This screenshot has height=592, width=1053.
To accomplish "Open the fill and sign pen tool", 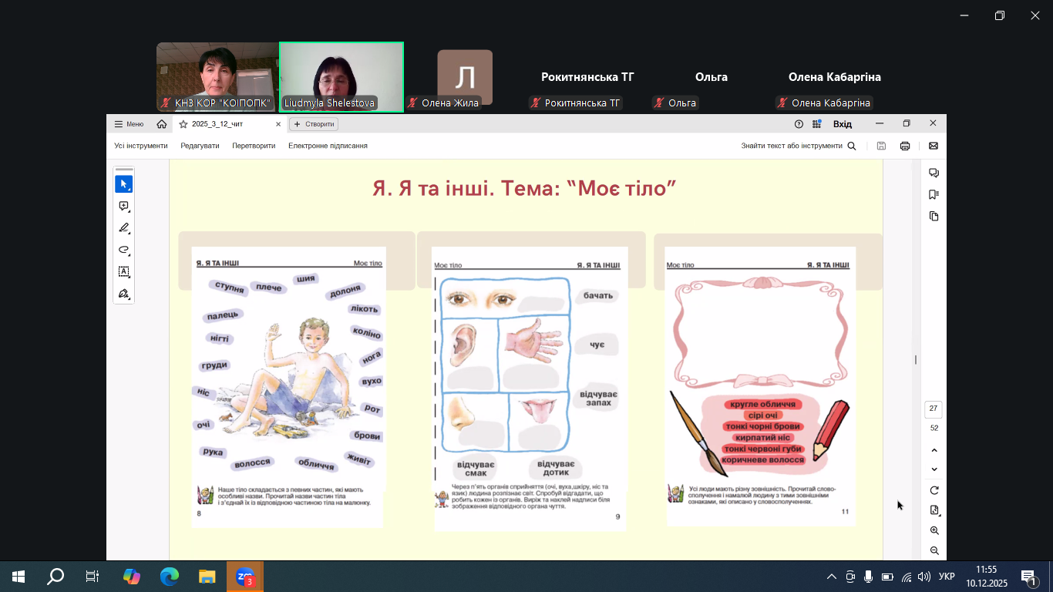I will pyautogui.click(x=123, y=294).
